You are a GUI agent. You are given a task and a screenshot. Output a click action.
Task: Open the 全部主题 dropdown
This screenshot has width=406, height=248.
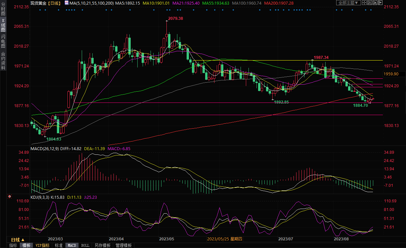349,3
